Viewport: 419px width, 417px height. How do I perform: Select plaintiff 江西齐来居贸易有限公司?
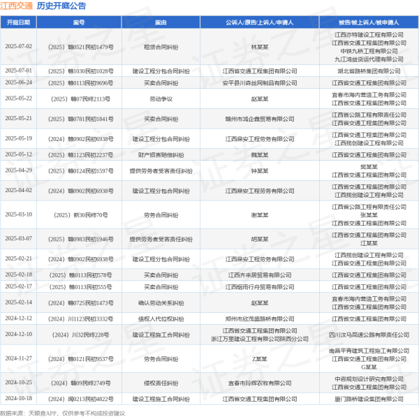(260, 275)
